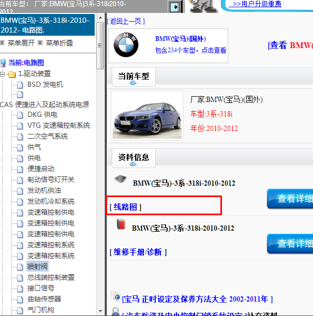
Task: Select 发动机冷却系统 tree item
Action: click(x=51, y=201)
